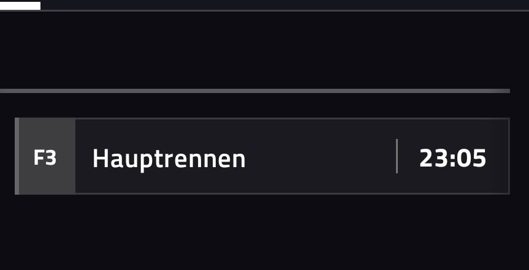Select the F3 category tag

click(45, 158)
